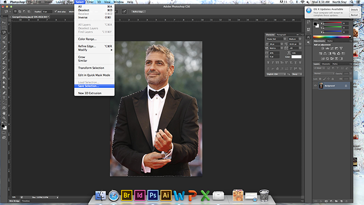Click the Character panel white color swatch
Screen dimensions: 364x205
point(296,57)
